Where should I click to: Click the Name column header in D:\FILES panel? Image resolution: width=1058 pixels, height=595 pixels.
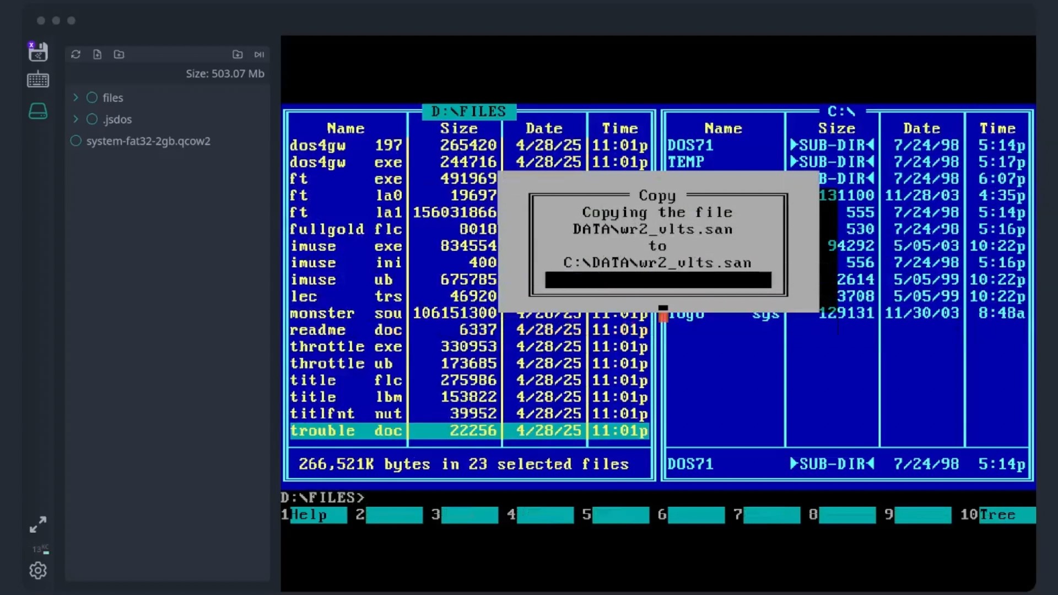click(346, 128)
